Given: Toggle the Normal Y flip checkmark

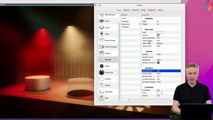Looking at the screenshot, I should click(158, 76).
